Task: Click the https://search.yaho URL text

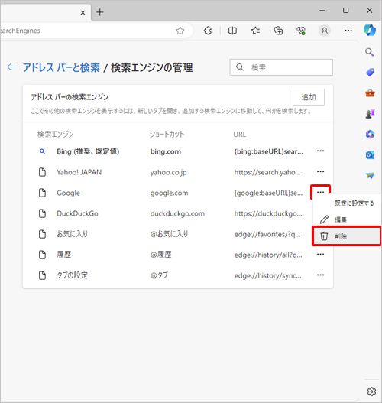Action: tap(267, 172)
